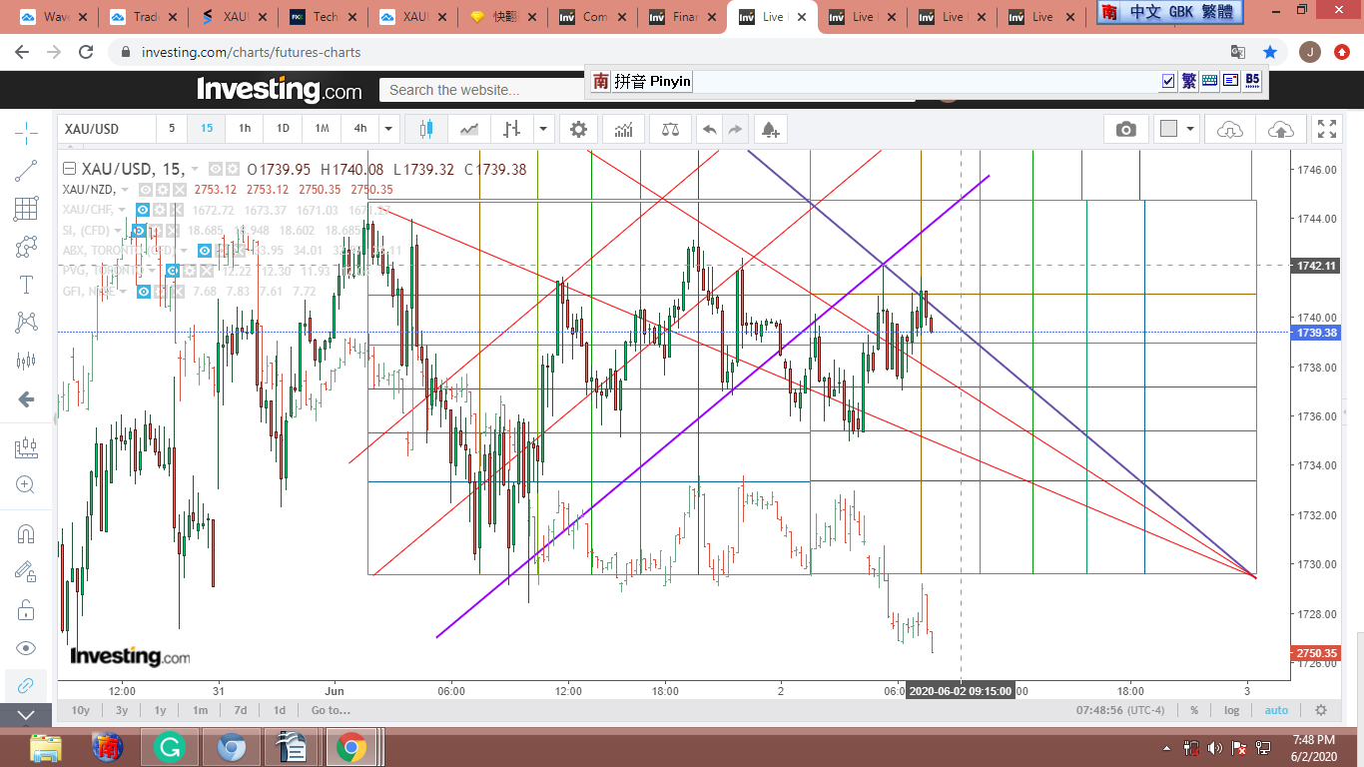Open chart properties gear icon
1364x767 pixels.
point(578,129)
